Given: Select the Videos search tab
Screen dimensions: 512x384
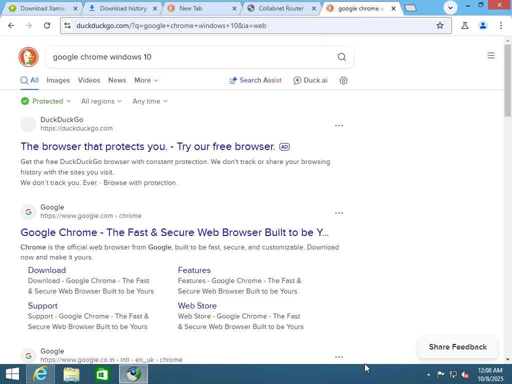Looking at the screenshot, I should pyautogui.click(x=89, y=80).
